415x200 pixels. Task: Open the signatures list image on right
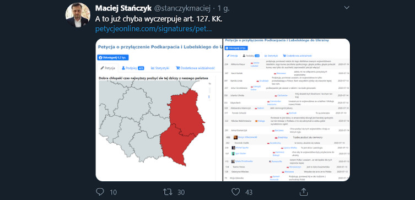point(287,110)
